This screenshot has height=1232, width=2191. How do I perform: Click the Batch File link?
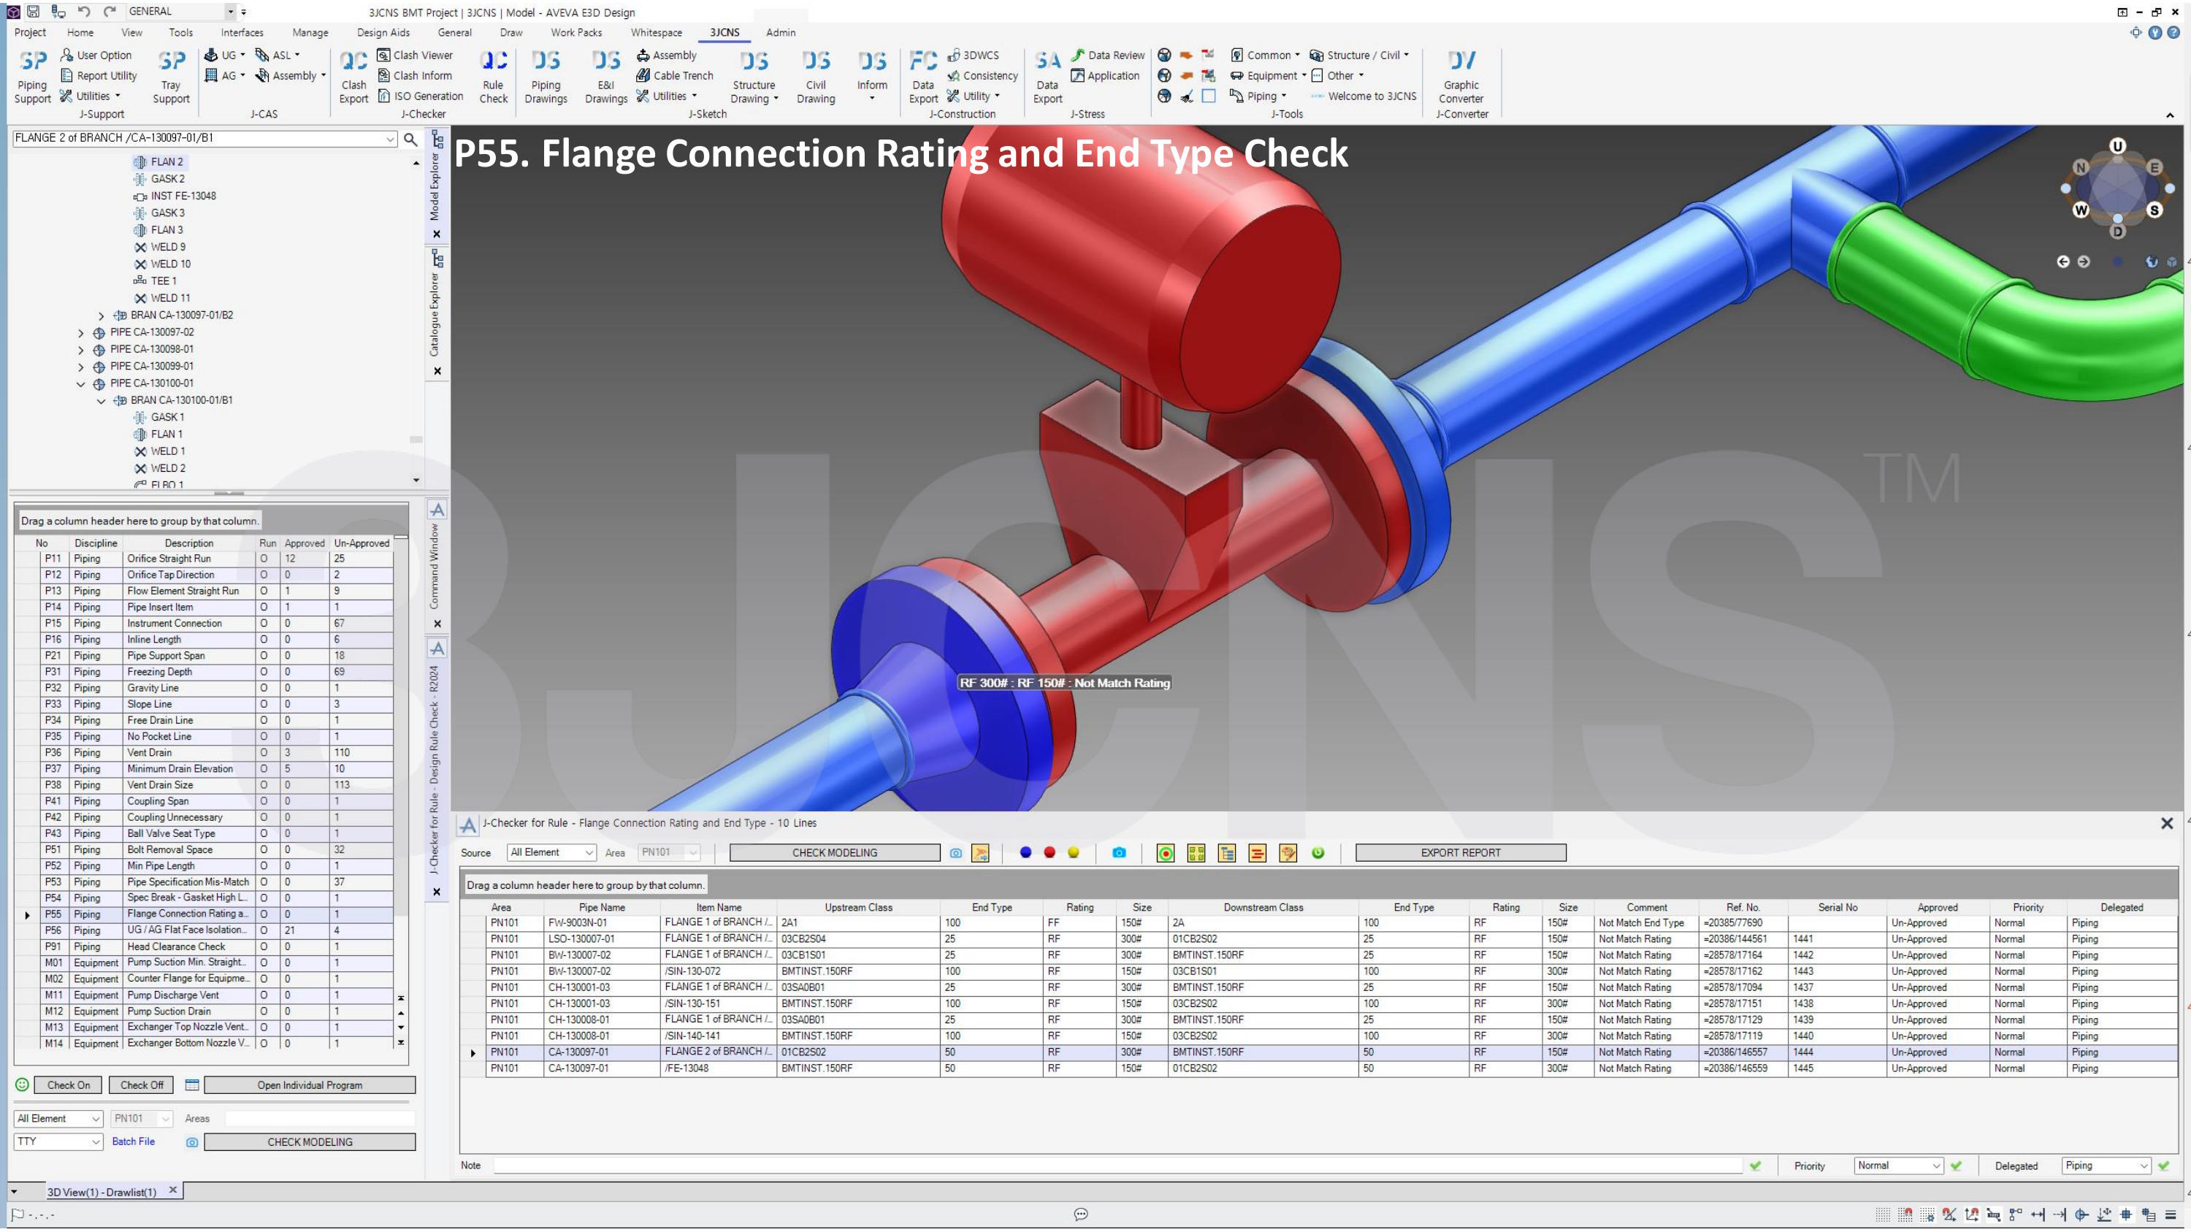[x=134, y=1142]
